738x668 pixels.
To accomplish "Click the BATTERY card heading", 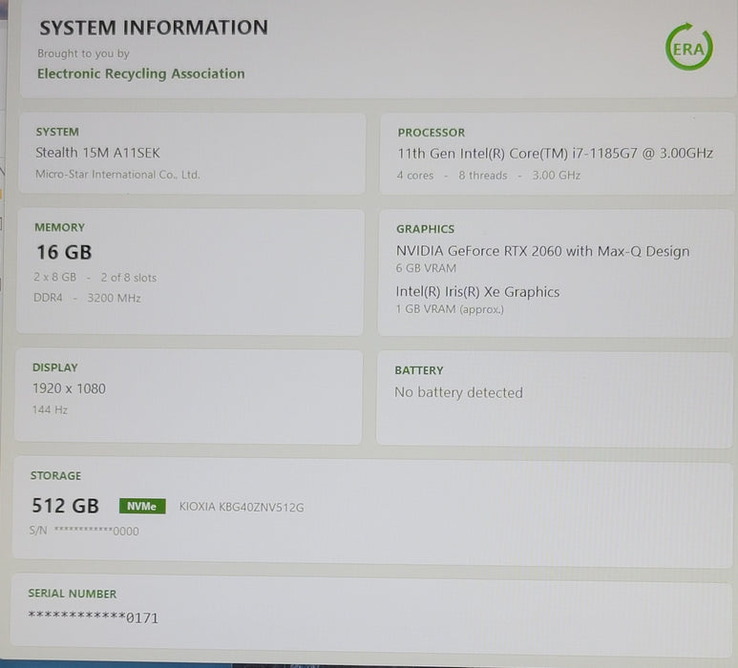I will click(419, 370).
